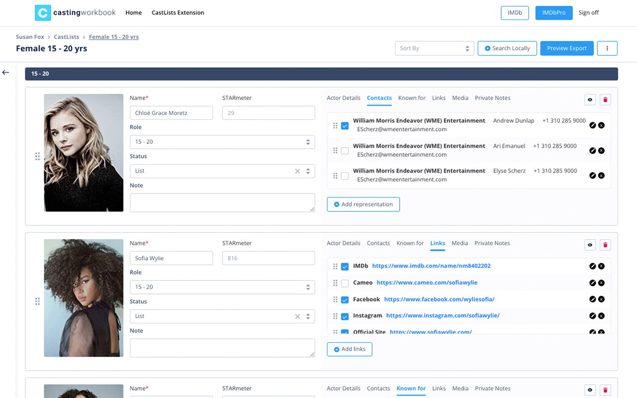Click the Preview Export button

click(x=567, y=48)
